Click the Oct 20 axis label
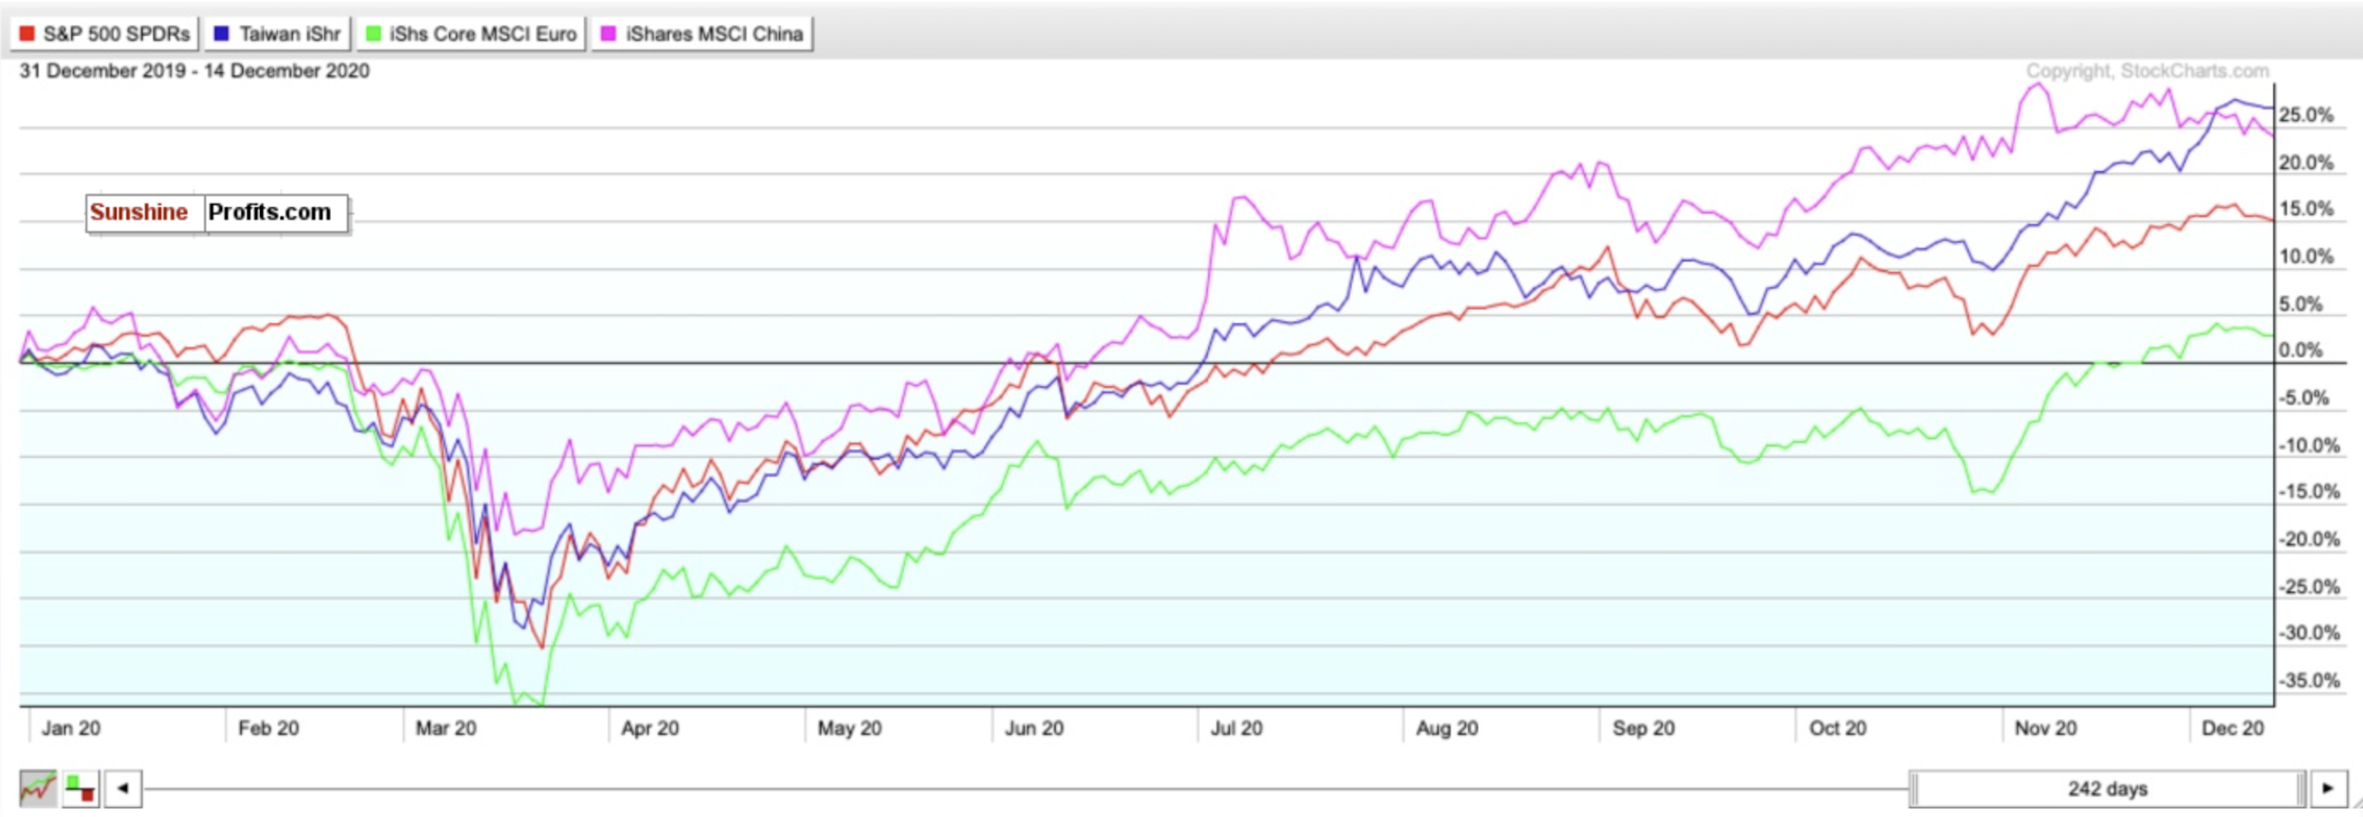Viewport: 2363px width, 817px height. [x=1837, y=728]
